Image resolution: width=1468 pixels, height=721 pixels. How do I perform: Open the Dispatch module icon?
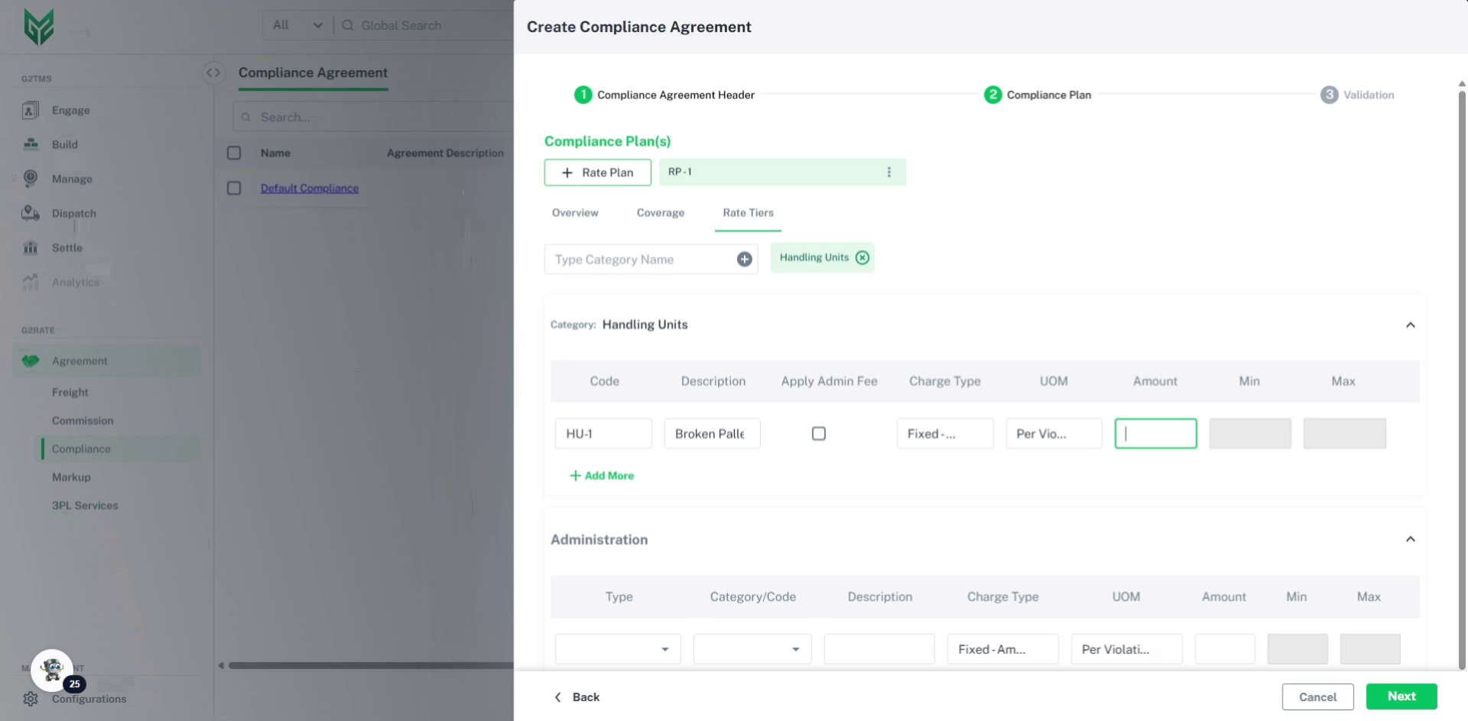click(31, 213)
